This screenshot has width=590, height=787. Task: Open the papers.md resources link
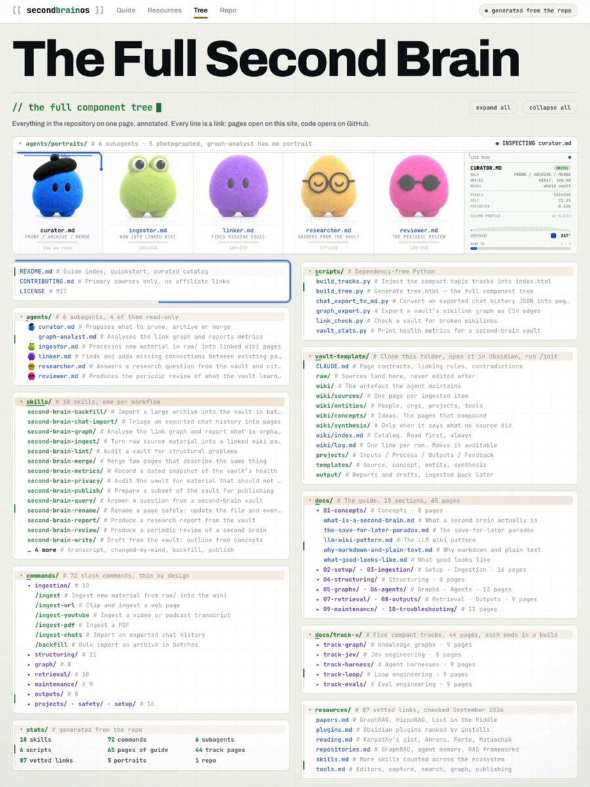coord(332,720)
